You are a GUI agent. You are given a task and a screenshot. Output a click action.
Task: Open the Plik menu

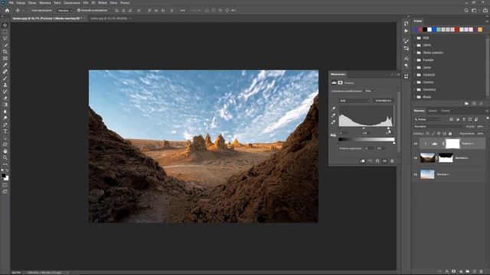click(11, 3)
